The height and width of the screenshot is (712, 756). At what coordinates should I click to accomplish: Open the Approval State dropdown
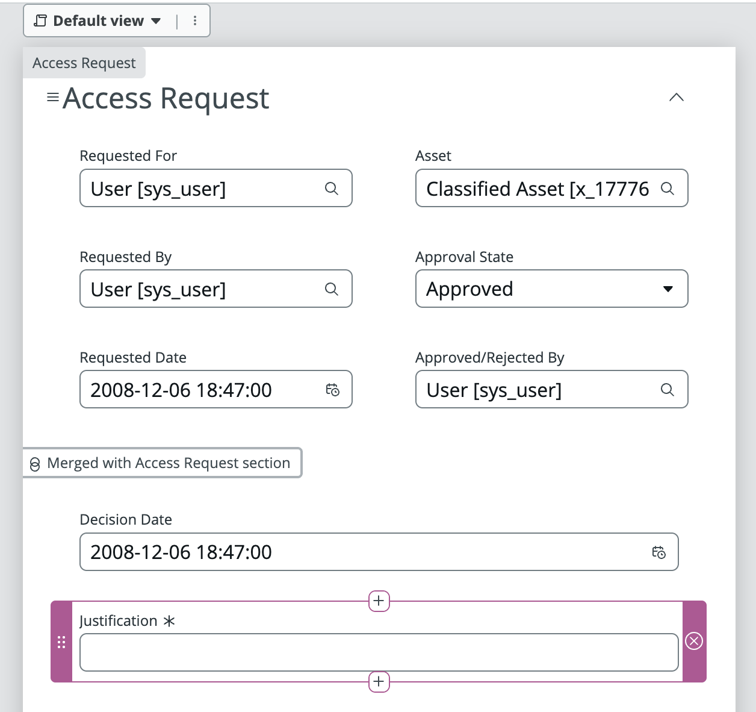668,289
